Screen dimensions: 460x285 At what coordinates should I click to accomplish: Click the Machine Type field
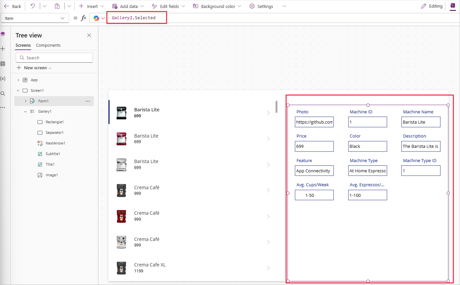click(368, 171)
